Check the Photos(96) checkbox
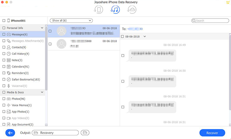 point(4,99)
